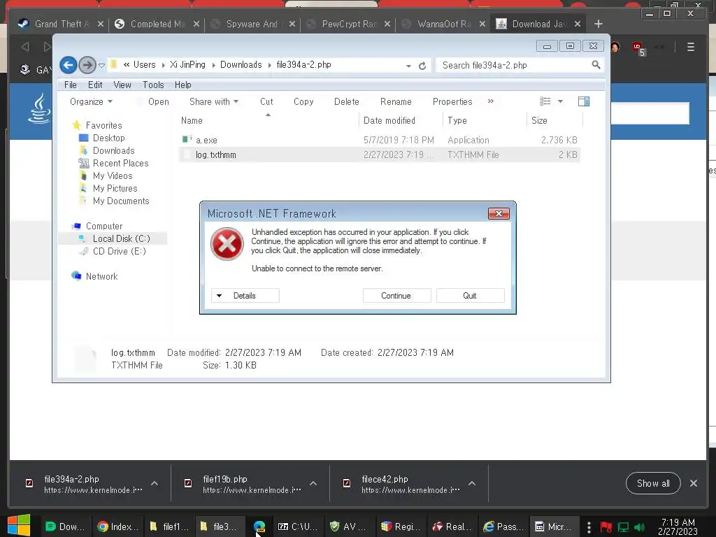Click Explorer's Forward arrow button
Screen dimensions: 716x537
click(x=87, y=65)
